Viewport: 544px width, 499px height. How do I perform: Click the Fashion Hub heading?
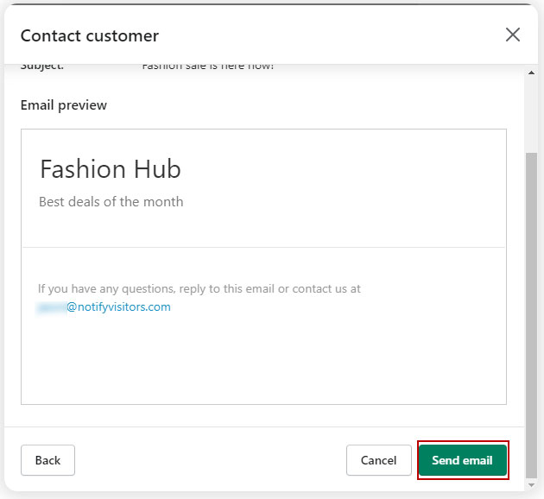coord(110,169)
